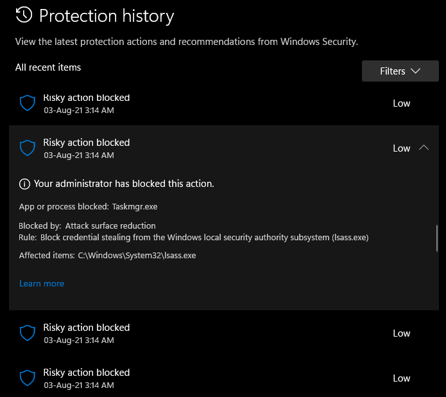The image size is (446, 397).
Task: Click the down chevron inside Filters button
Action: pos(415,71)
